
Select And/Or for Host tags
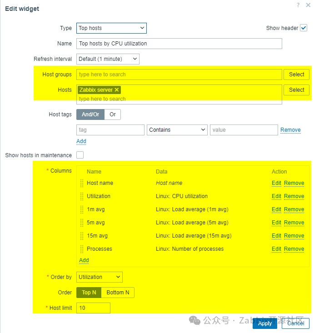90,114
